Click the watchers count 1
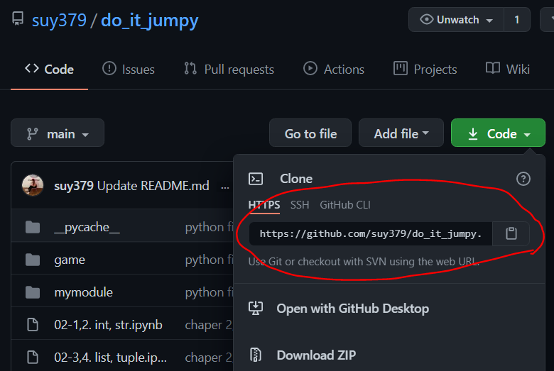The height and width of the screenshot is (371, 554). [517, 19]
